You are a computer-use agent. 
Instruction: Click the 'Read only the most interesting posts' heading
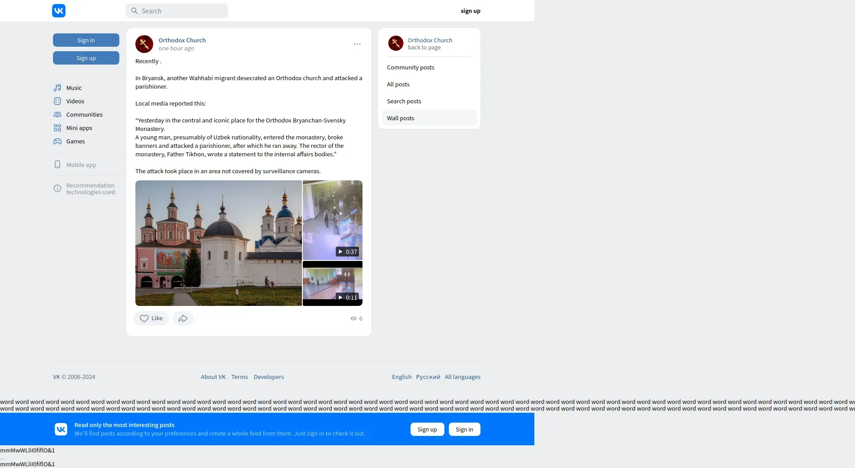tap(124, 425)
